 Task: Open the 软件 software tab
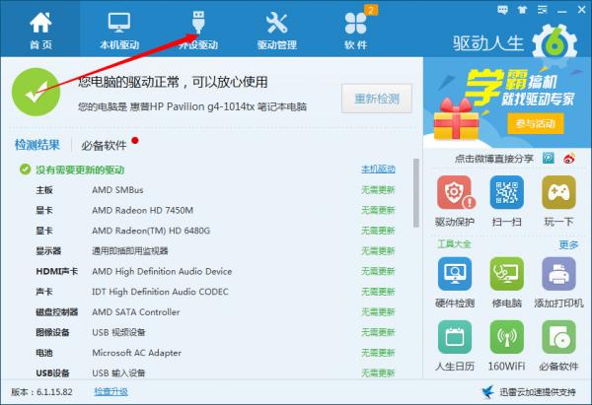pos(355,31)
